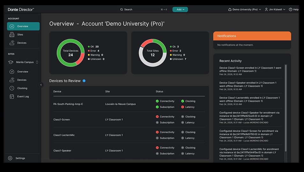Image resolution: width=304 pixels, height=172 pixels.
Task: Click the Help question mark icon
Action: [x=290, y=10]
